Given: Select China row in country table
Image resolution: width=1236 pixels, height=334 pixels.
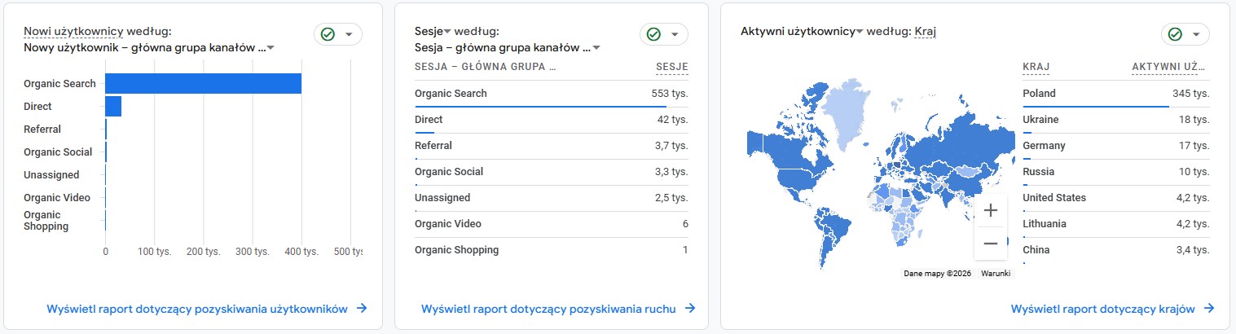Looking at the screenshot, I should 1116,250.
